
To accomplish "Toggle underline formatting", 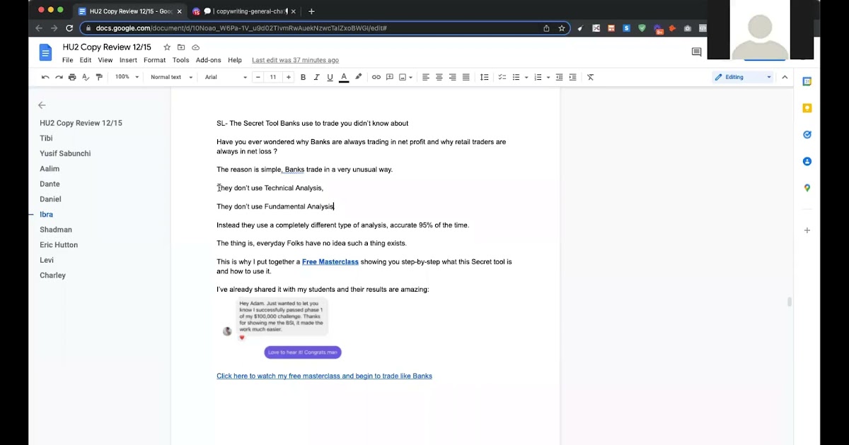I will (330, 77).
